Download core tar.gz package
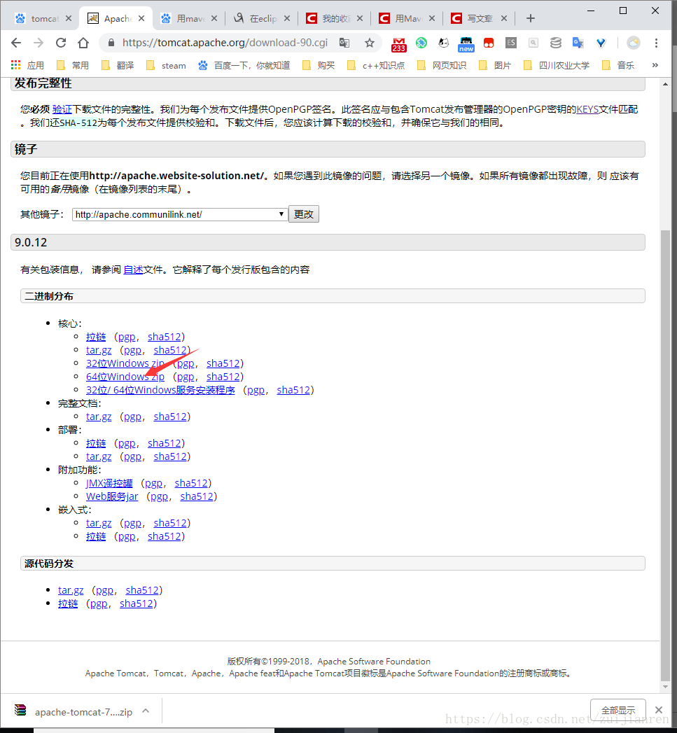Image resolution: width=677 pixels, height=733 pixels. (x=99, y=350)
